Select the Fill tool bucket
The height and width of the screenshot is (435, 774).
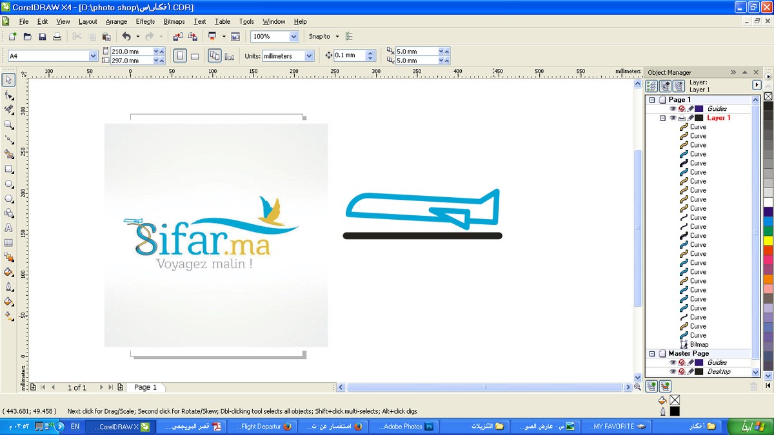coord(9,302)
